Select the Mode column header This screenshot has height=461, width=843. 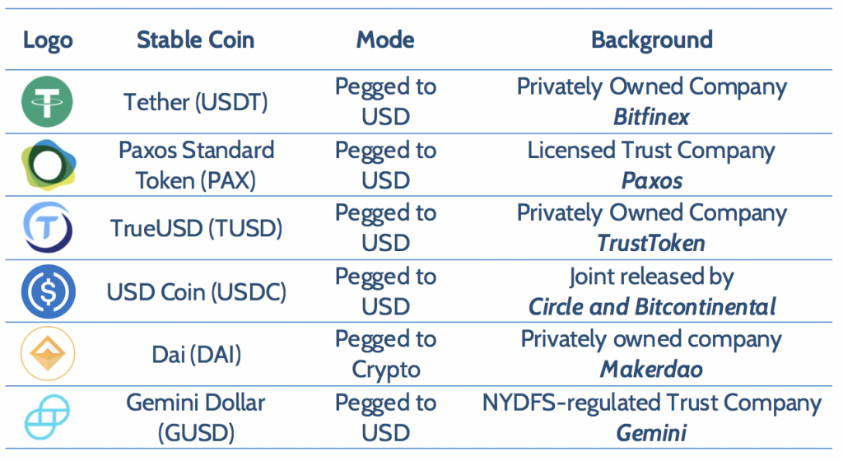coord(385,40)
